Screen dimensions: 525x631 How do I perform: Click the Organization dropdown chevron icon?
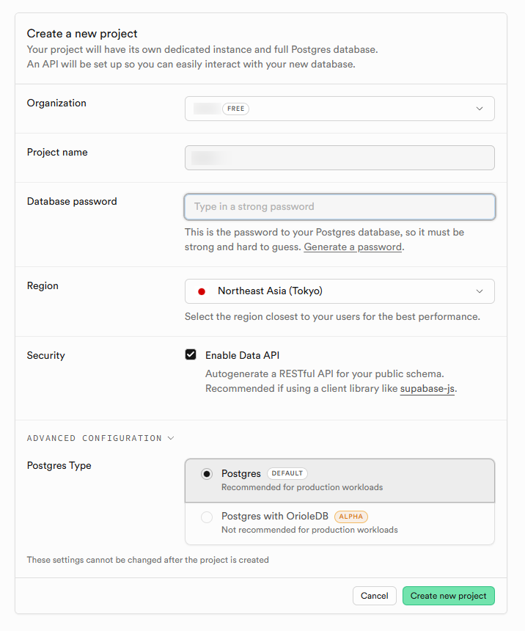click(480, 109)
